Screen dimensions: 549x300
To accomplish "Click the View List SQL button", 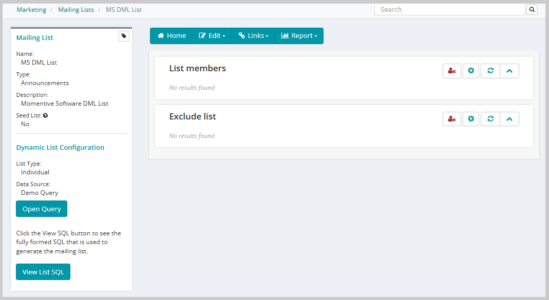I will [x=43, y=272].
